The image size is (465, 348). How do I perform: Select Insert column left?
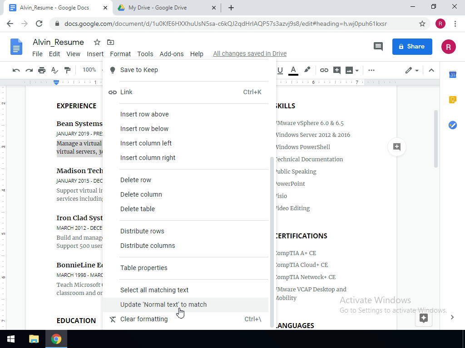(186, 143)
